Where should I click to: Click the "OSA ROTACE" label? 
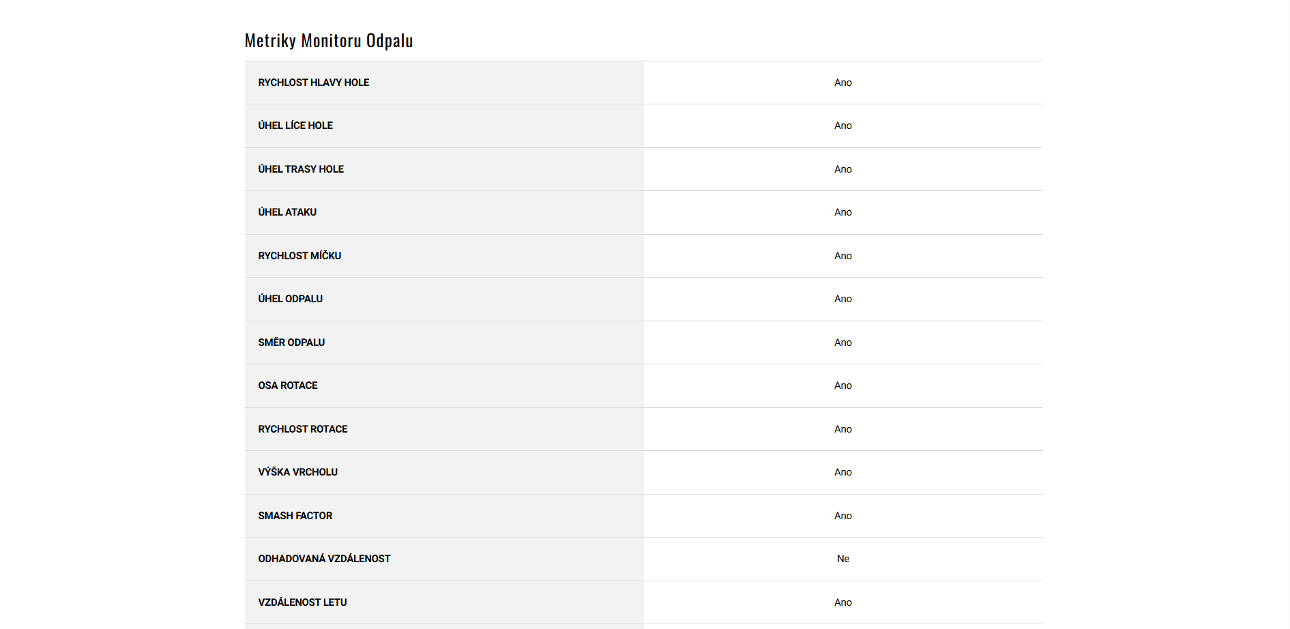[288, 385]
